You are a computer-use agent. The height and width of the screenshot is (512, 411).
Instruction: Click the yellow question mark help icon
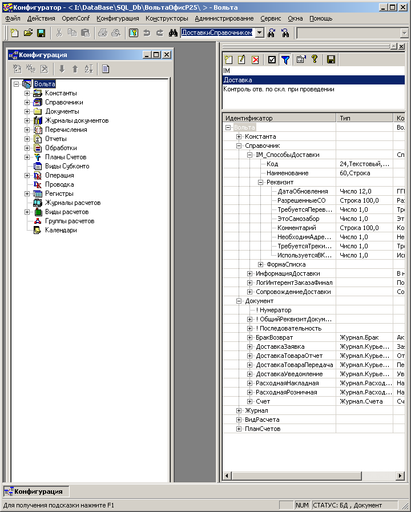pyautogui.click(x=314, y=59)
